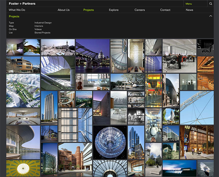219x177 pixels.
Task: Open the terracotta brick courtyard thumbnail
Action: click(75, 160)
